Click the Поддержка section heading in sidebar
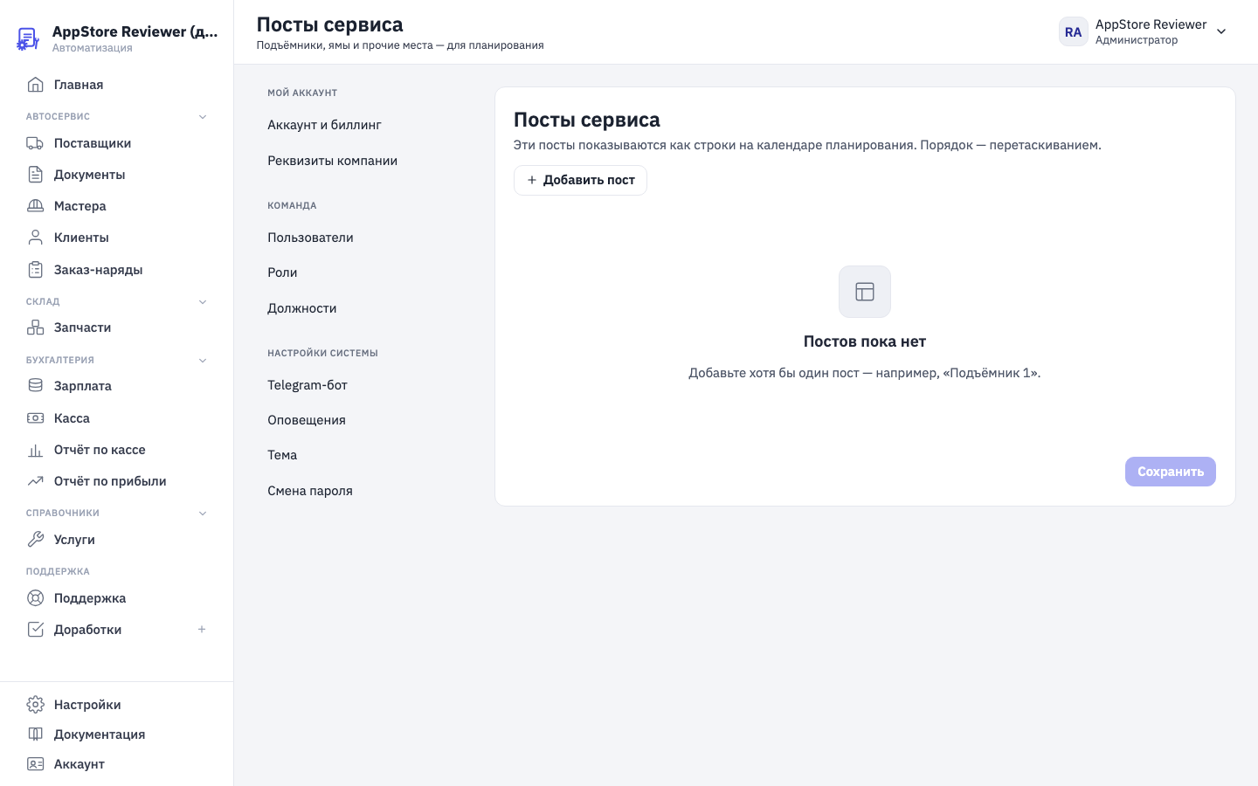 click(58, 571)
